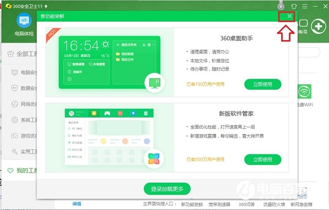Click the upgrade arrow beside 360安全卫士11
This screenshot has height=210, width=329.
point(46,6)
